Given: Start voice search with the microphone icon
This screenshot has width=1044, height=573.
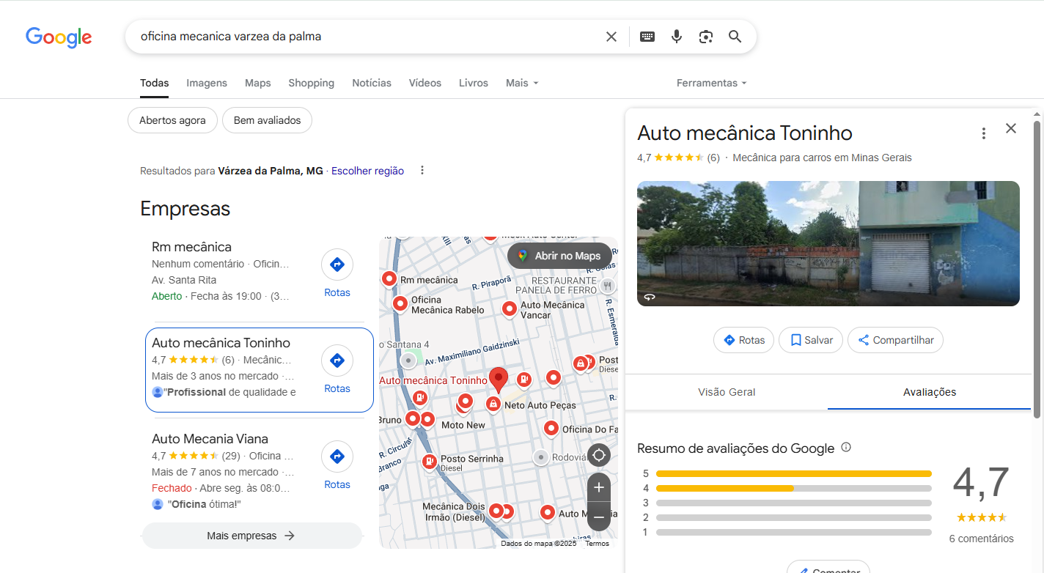Looking at the screenshot, I should tap(677, 37).
